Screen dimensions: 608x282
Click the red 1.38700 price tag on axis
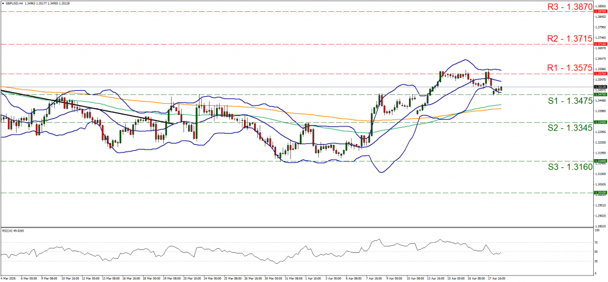(600, 11)
